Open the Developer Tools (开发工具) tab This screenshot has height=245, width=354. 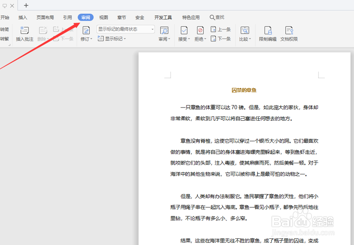[163, 18]
